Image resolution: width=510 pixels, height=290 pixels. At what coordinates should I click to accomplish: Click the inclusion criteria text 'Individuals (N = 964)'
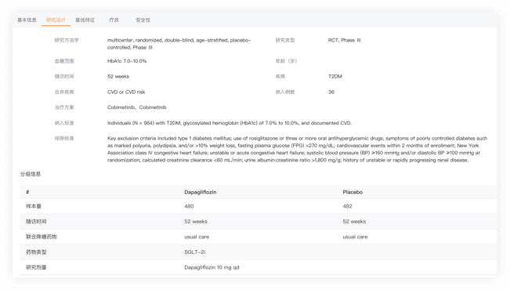[x=230, y=123]
